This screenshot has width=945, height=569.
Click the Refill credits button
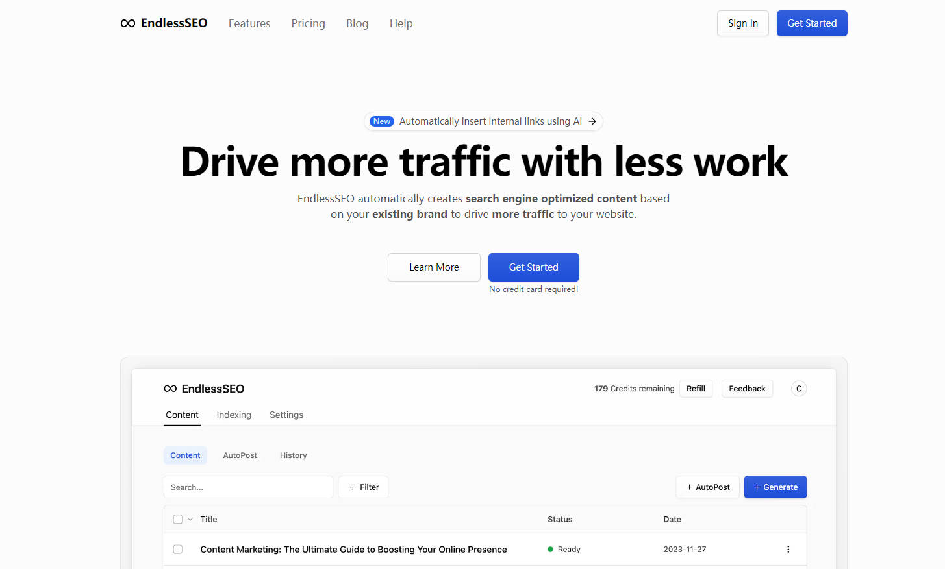(x=696, y=388)
